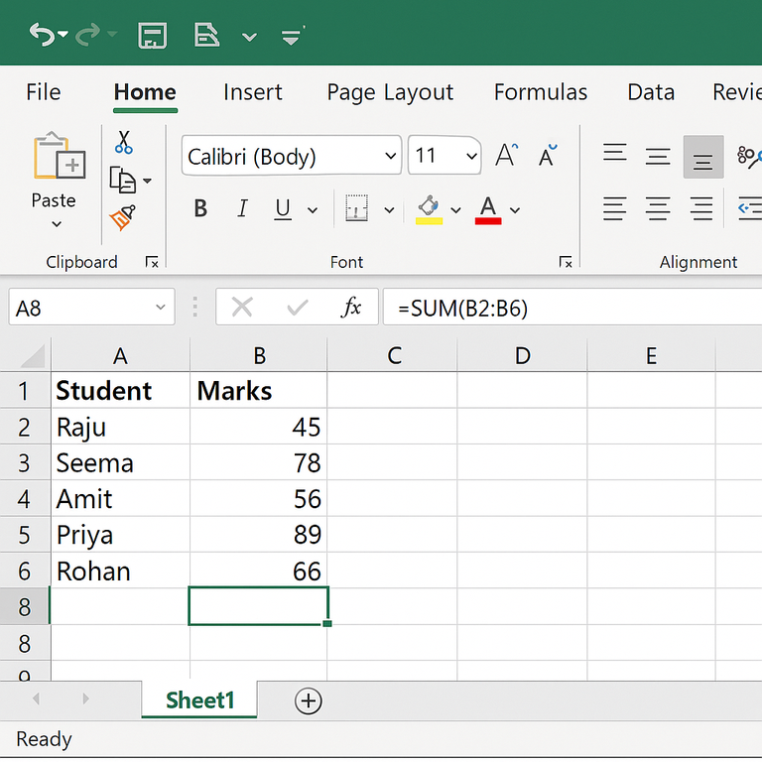Click the Insert Function fx icon
Image resolution: width=762 pixels, height=762 pixels.
point(351,308)
